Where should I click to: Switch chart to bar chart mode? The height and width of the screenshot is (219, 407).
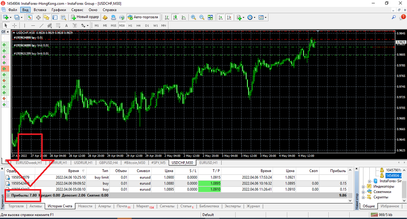pos(167,17)
